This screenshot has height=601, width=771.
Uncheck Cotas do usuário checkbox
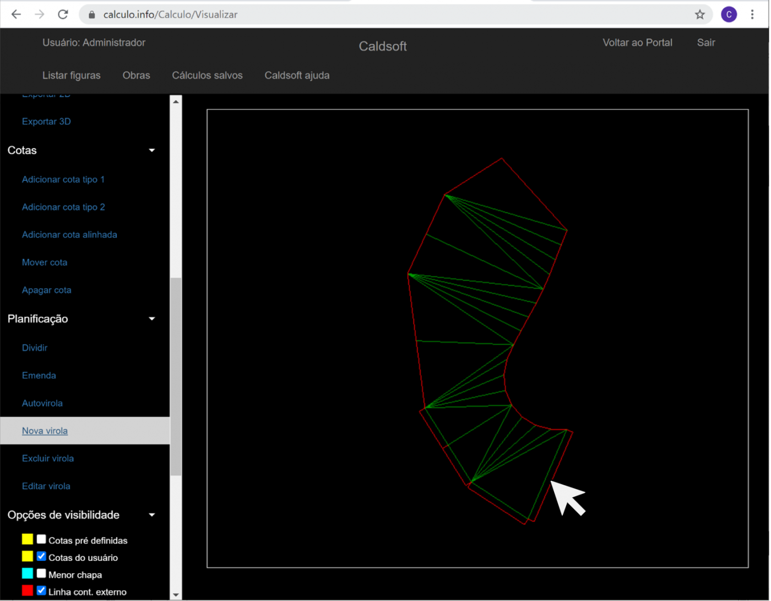coord(41,556)
